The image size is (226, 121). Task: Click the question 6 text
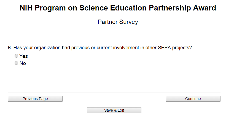point(100,48)
